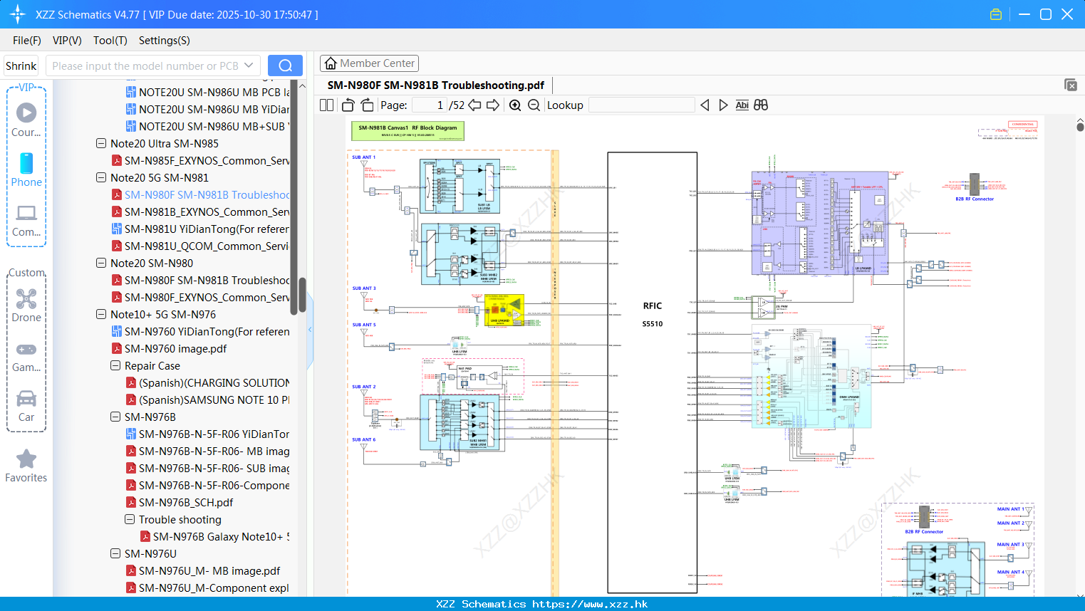This screenshot has width=1085, height=611.
Task: Select the Phone category icon
Action: 26,163
